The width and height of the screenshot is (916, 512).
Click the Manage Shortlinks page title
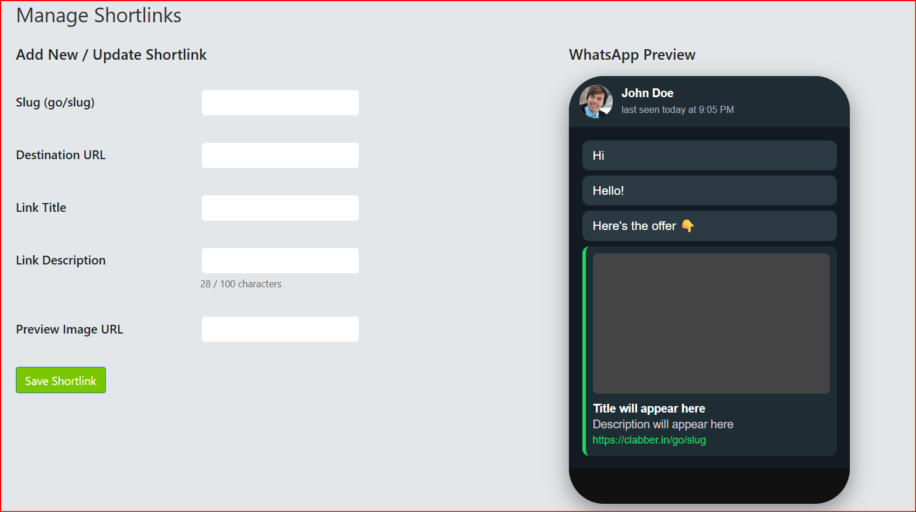coord(99,15)
